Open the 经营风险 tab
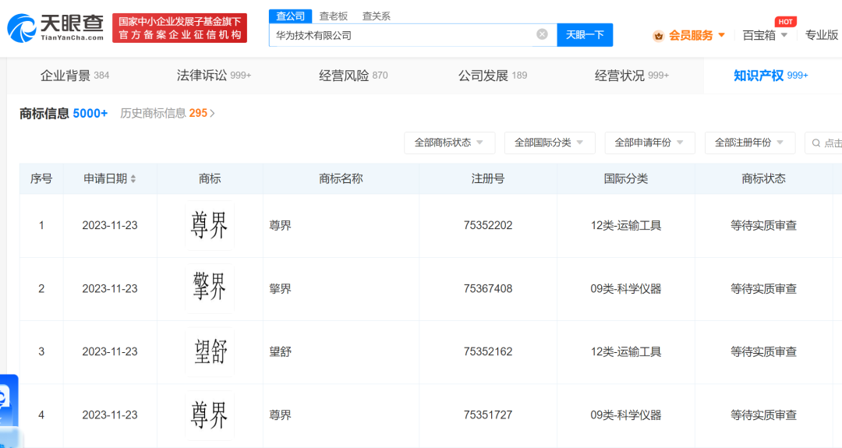Viewport: 842px width, 448px height. tap(353, 76)
